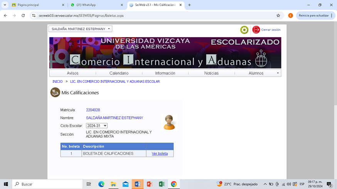This screenshot has height=189, width=337.
Task: Open LIC. EN COMERCIO INTERNACIONAL breadcrumb link
Action: pyautogui.click(x=115, y=81)
